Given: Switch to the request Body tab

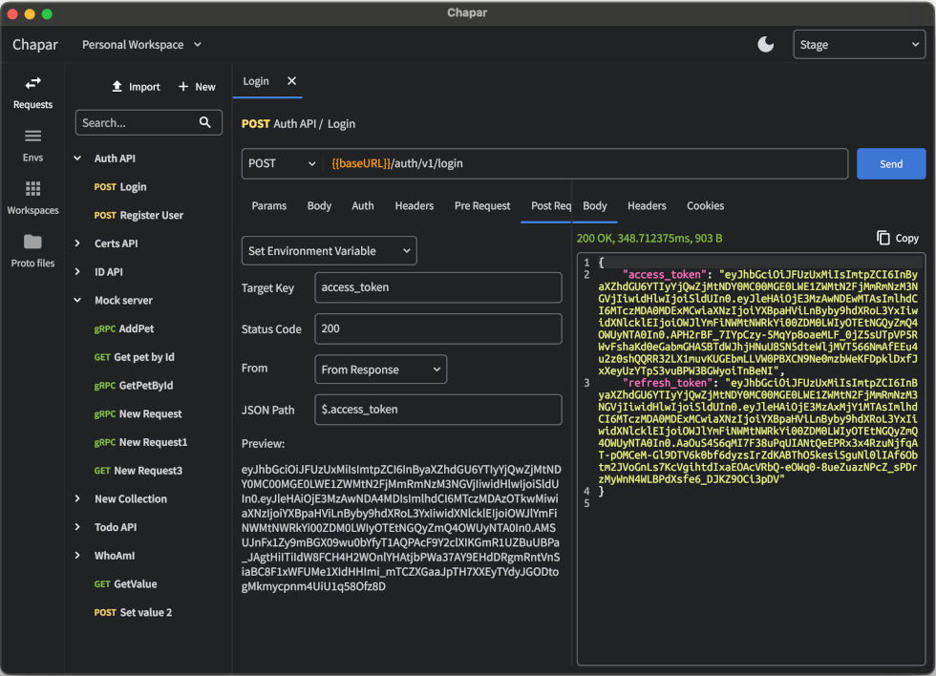Looking at the screenshot, I should [319, 205].
